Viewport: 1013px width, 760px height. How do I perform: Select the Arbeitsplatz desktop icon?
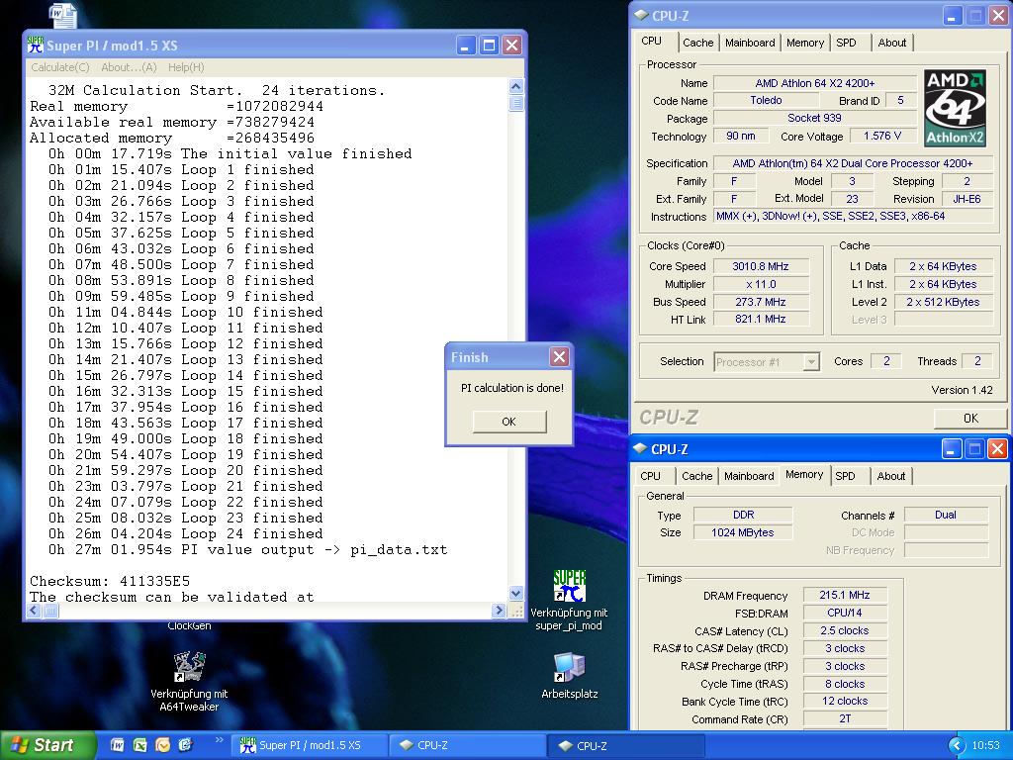click(x=569, y=667)
